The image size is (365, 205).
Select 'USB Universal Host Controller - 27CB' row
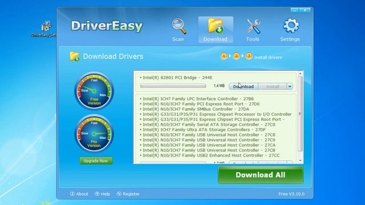(208, 150)
